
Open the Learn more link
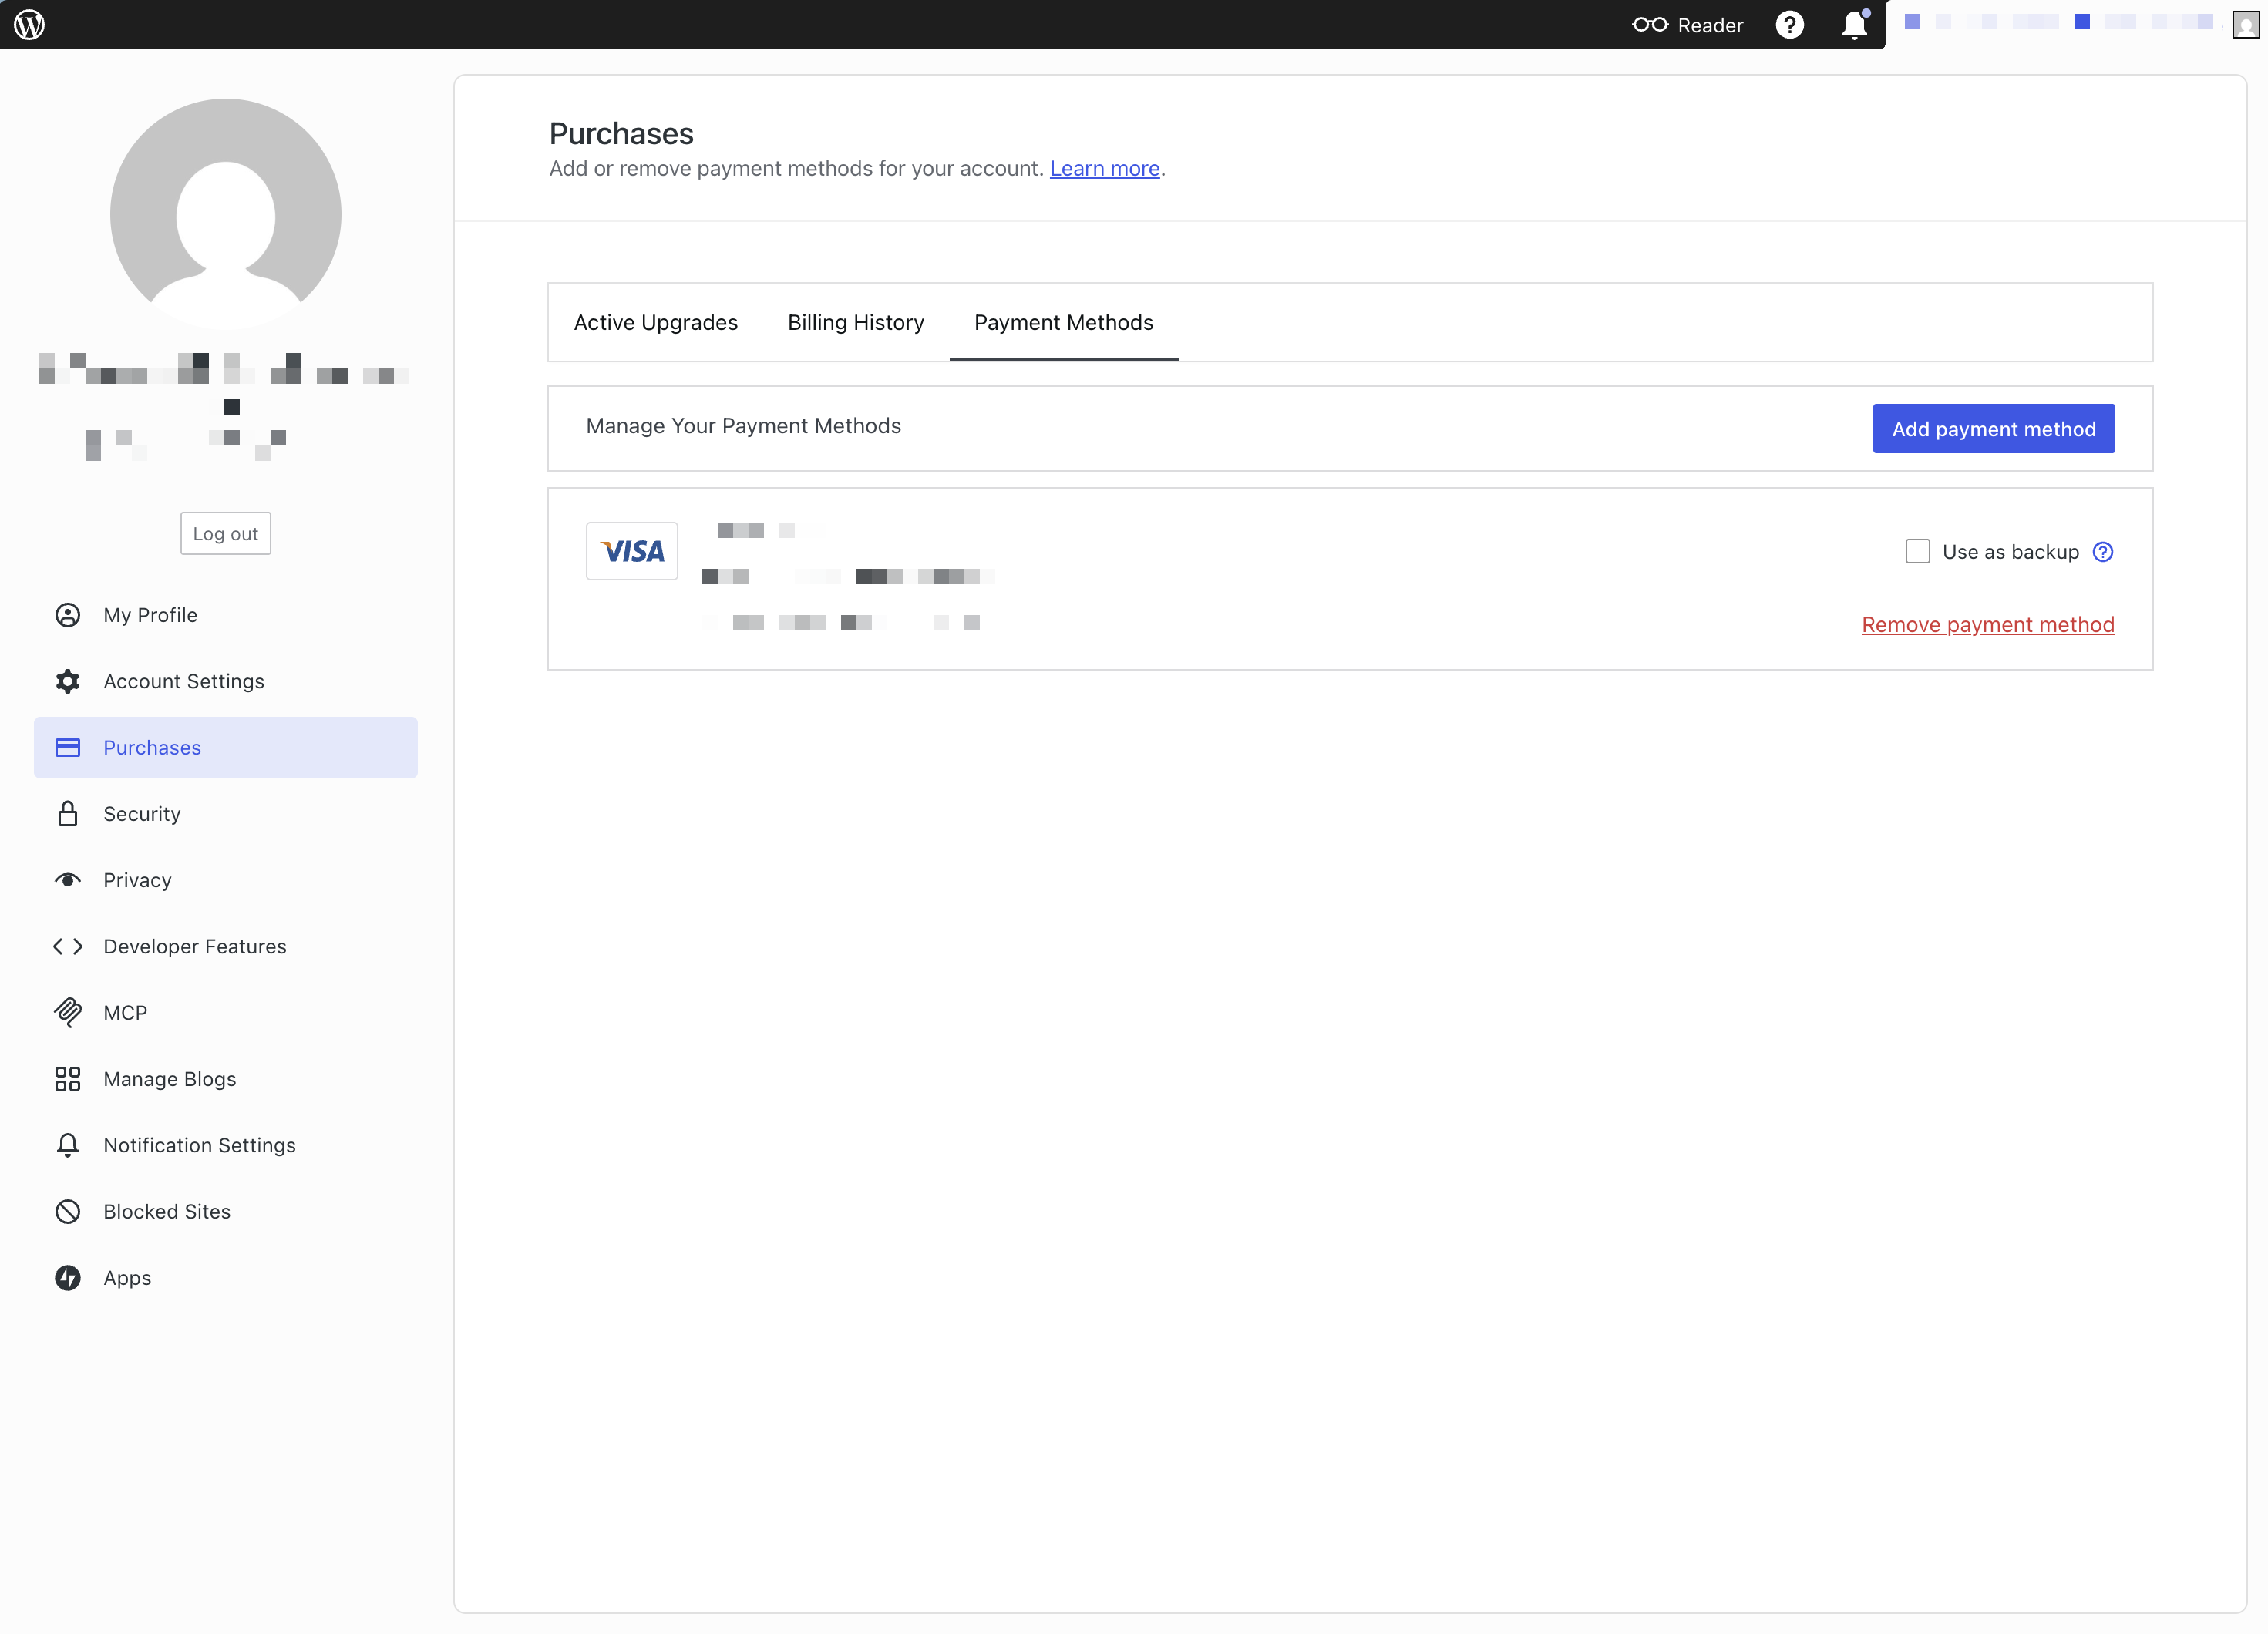click(1104, 168)
